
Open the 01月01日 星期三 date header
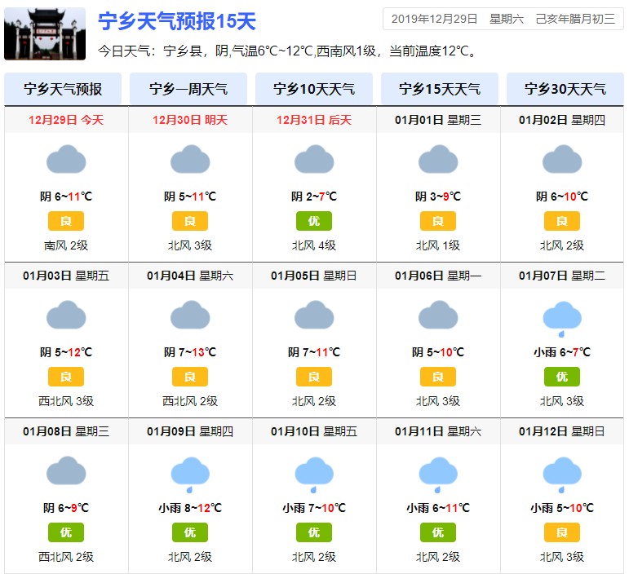point(438,120)
